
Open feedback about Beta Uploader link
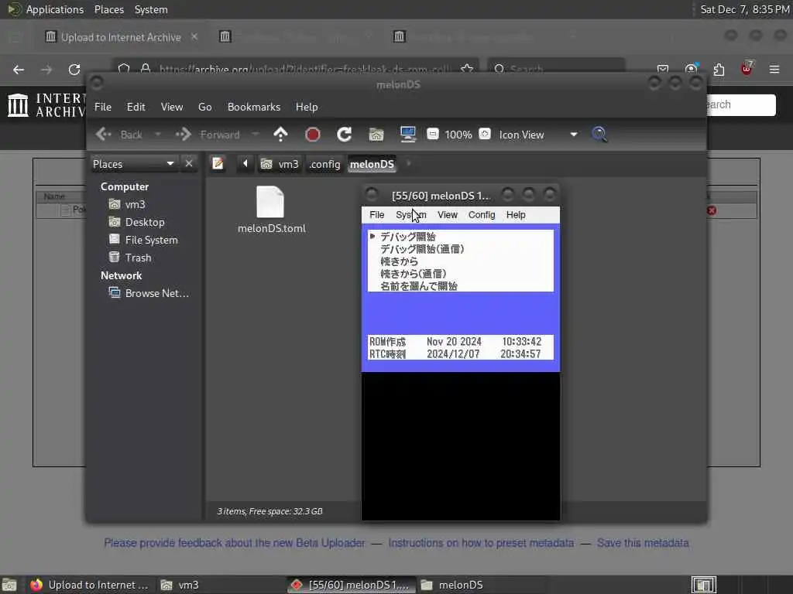click(x=234, y=543)
